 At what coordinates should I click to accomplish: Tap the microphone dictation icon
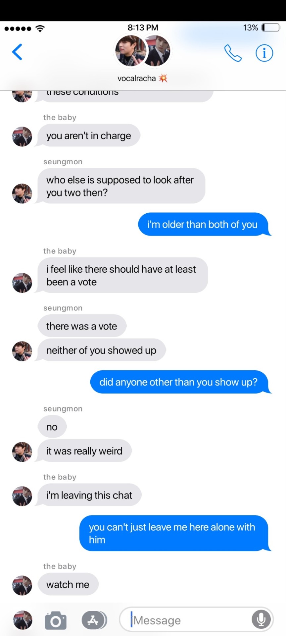[x=261, y=619]
